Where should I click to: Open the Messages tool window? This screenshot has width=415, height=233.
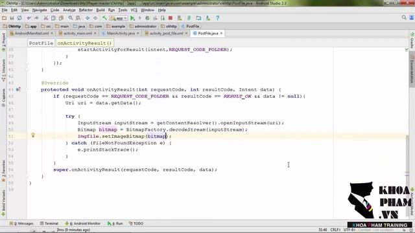21,223
